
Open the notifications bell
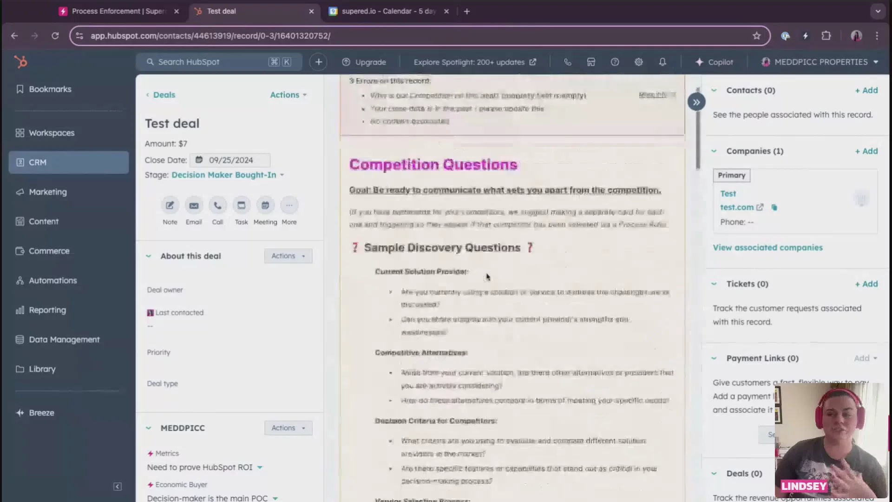[x=662, y=62]
